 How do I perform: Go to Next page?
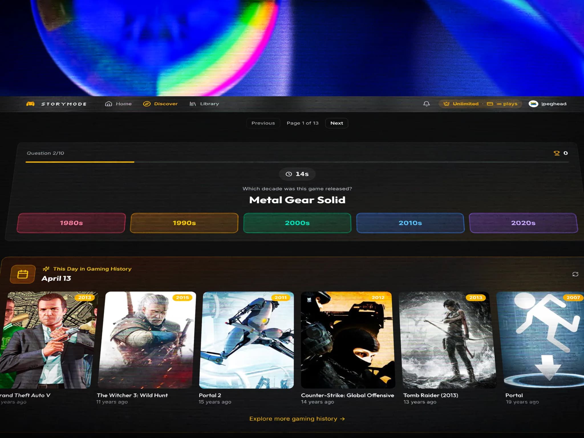click(x=336, y=123)
